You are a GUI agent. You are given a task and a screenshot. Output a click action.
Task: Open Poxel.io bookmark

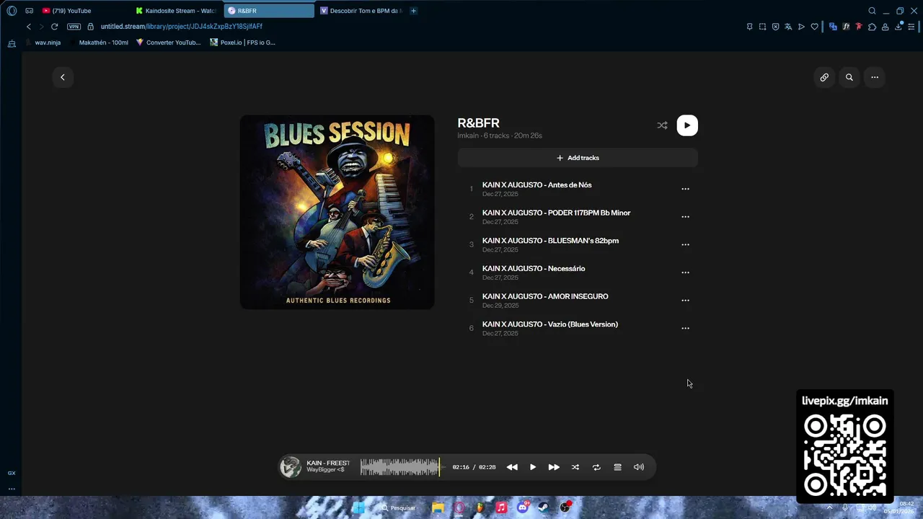[243, 43]
